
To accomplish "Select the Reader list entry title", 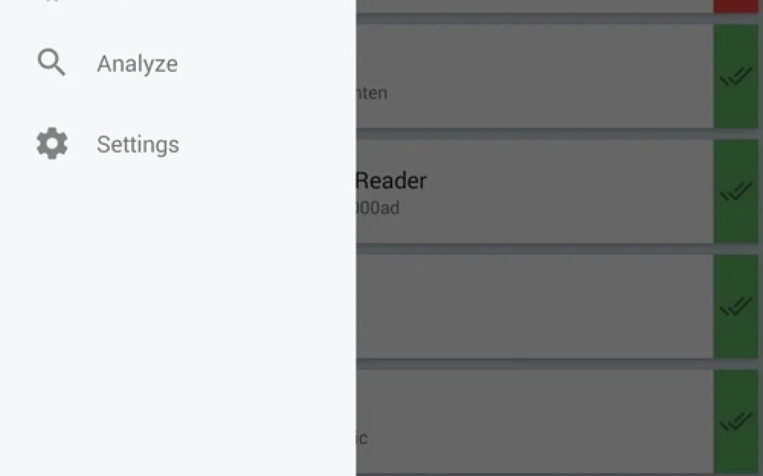I will pos(391,180).
